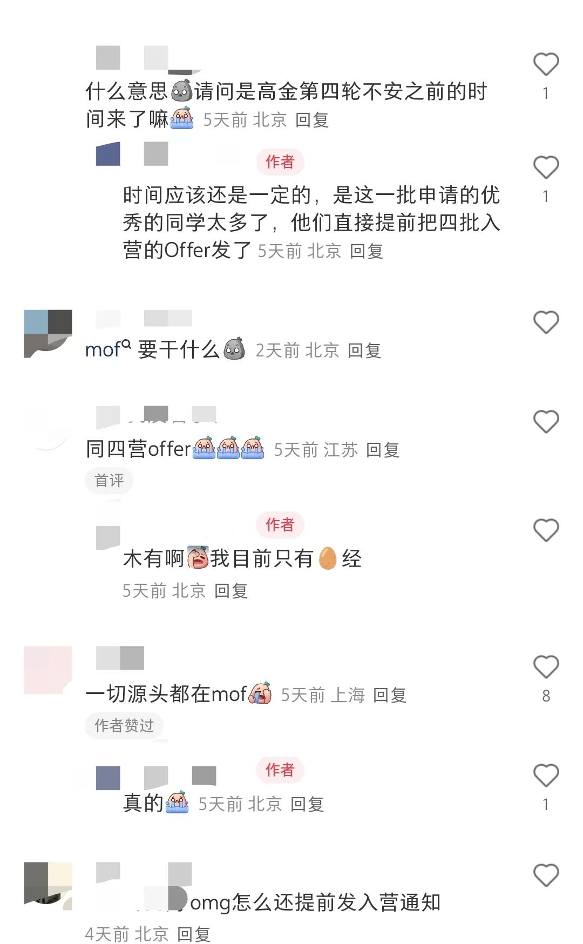Reply to the omg comment from 4天前
The width and height of the screenshot is (583, 944).
[194, 934]
